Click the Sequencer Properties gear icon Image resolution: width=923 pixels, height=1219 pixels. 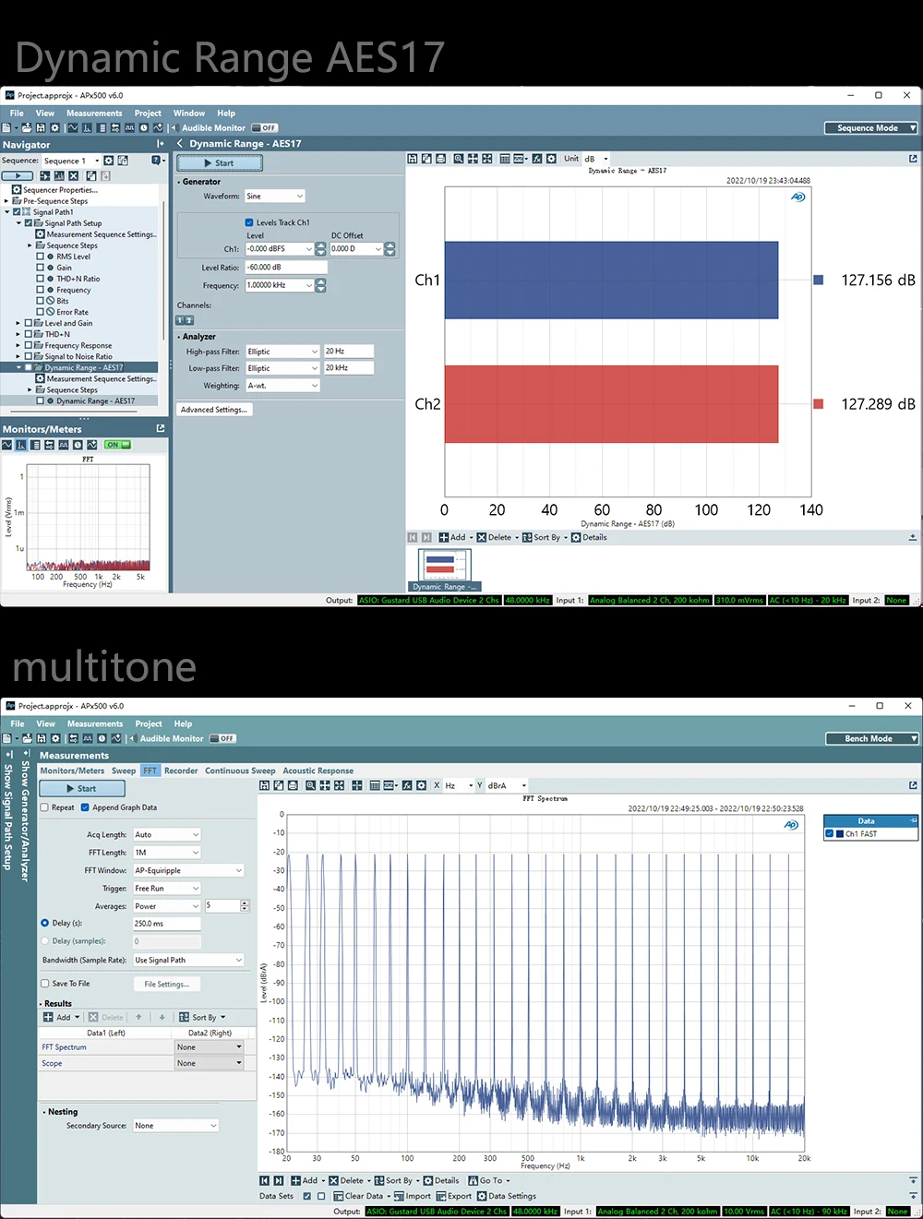[17, 190]
